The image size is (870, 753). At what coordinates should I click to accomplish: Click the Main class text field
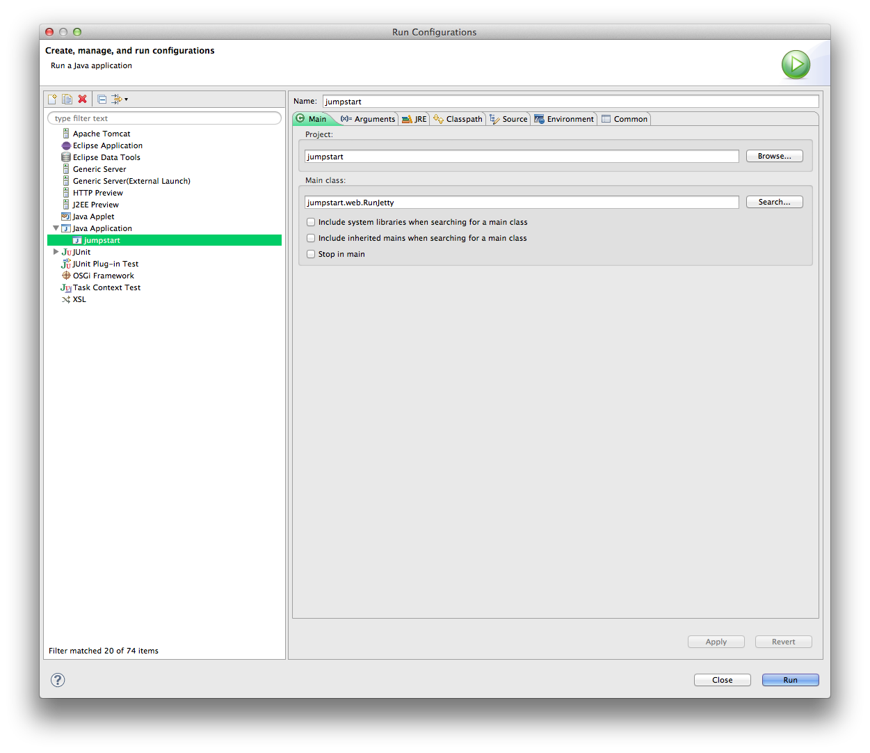click(522, 203)
